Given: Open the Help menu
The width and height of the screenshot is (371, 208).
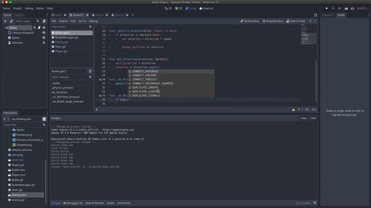Looking at the screenshot, I should coord(50,8).
